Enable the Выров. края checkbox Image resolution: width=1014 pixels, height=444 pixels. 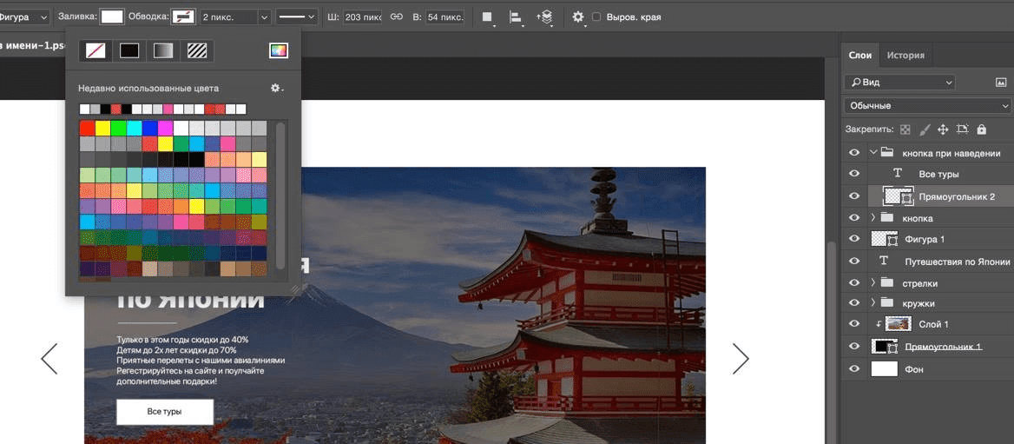(x=596, y=17)
